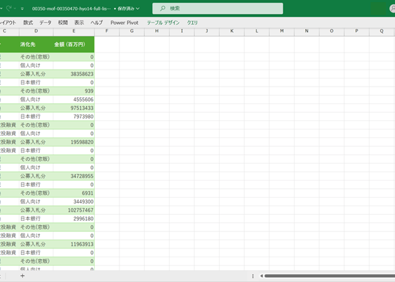Select column F by its header
The height and width of the screenshot is (282, 395).
107,31
